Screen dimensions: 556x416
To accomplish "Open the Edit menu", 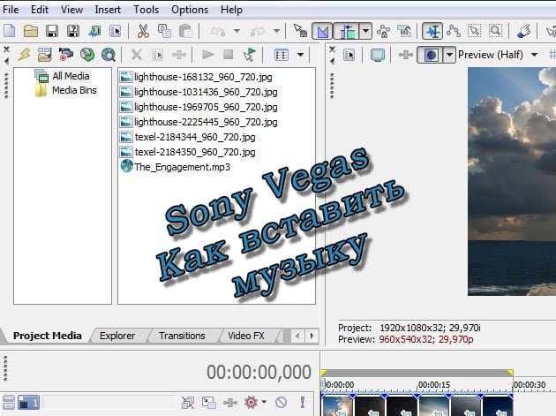I will point(40,10).
